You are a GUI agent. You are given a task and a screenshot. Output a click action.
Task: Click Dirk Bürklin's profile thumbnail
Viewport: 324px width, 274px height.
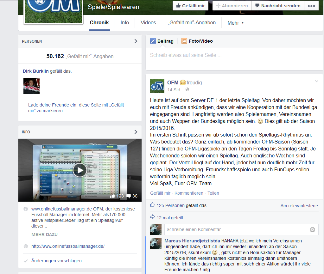coord(31,86)
